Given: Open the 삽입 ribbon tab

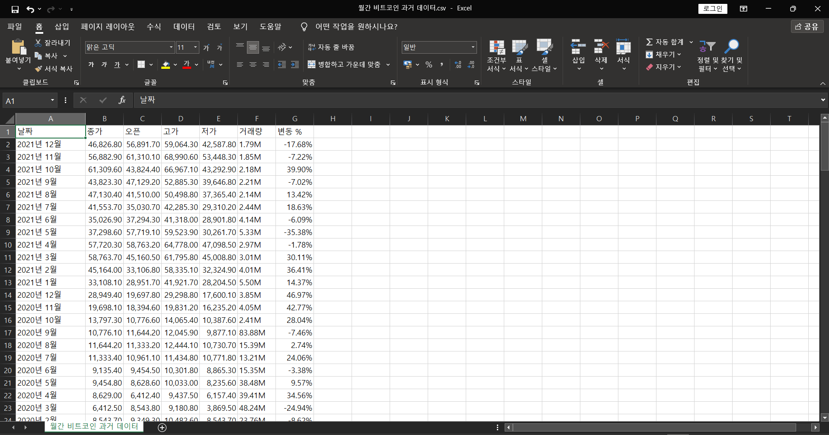Looking at the screenshot, I should [62, 27].
